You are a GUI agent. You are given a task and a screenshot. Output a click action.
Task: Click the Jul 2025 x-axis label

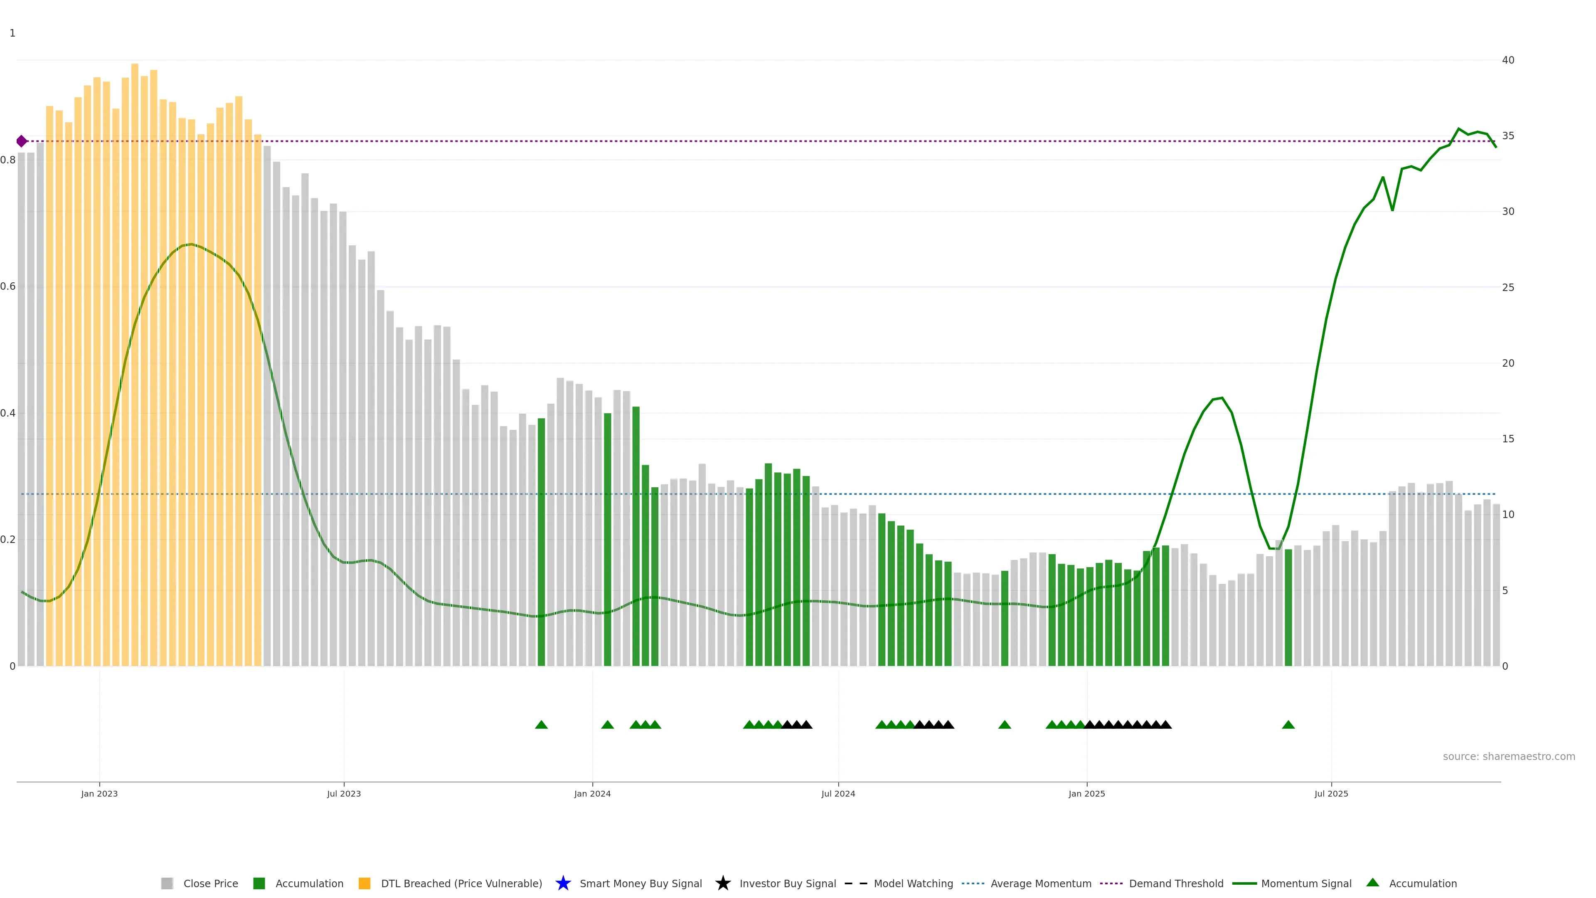pos(1331,794)
